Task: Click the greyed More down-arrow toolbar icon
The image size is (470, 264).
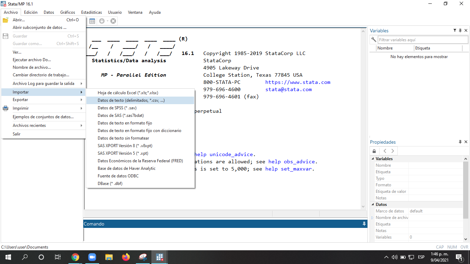Action: (102, 21)
